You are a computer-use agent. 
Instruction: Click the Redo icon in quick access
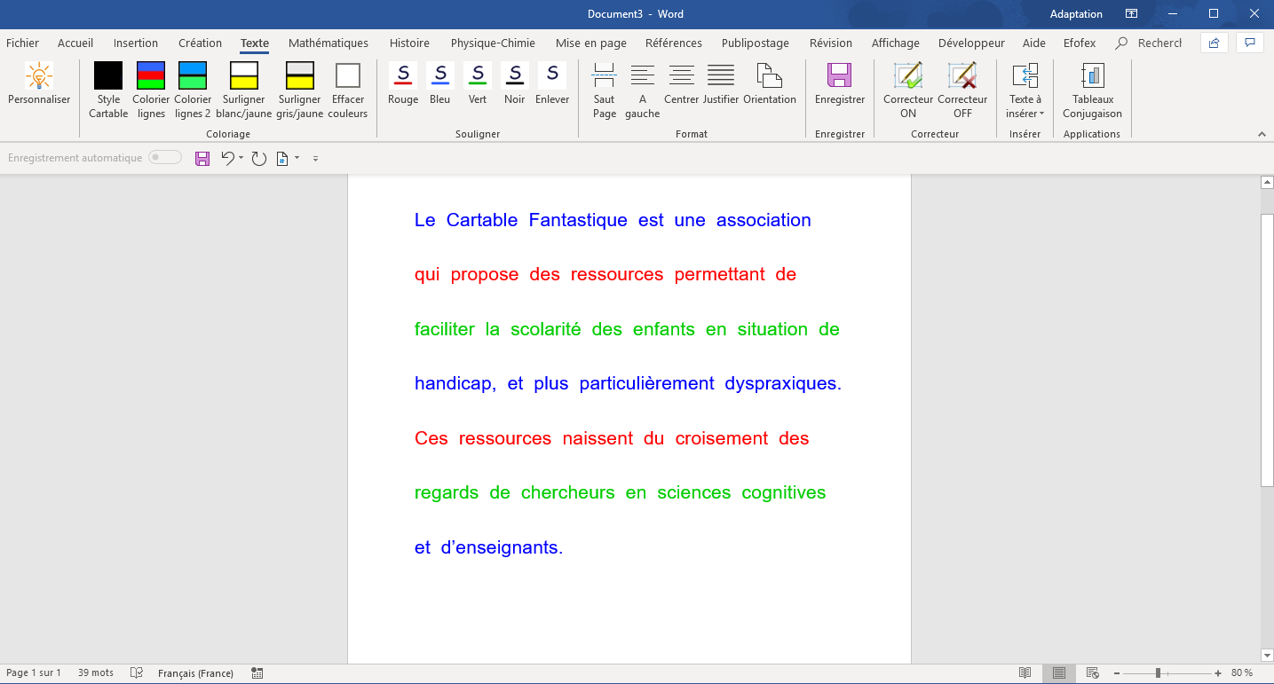pos(259,159)
